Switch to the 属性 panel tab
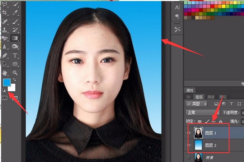 (x=190, y=90)
